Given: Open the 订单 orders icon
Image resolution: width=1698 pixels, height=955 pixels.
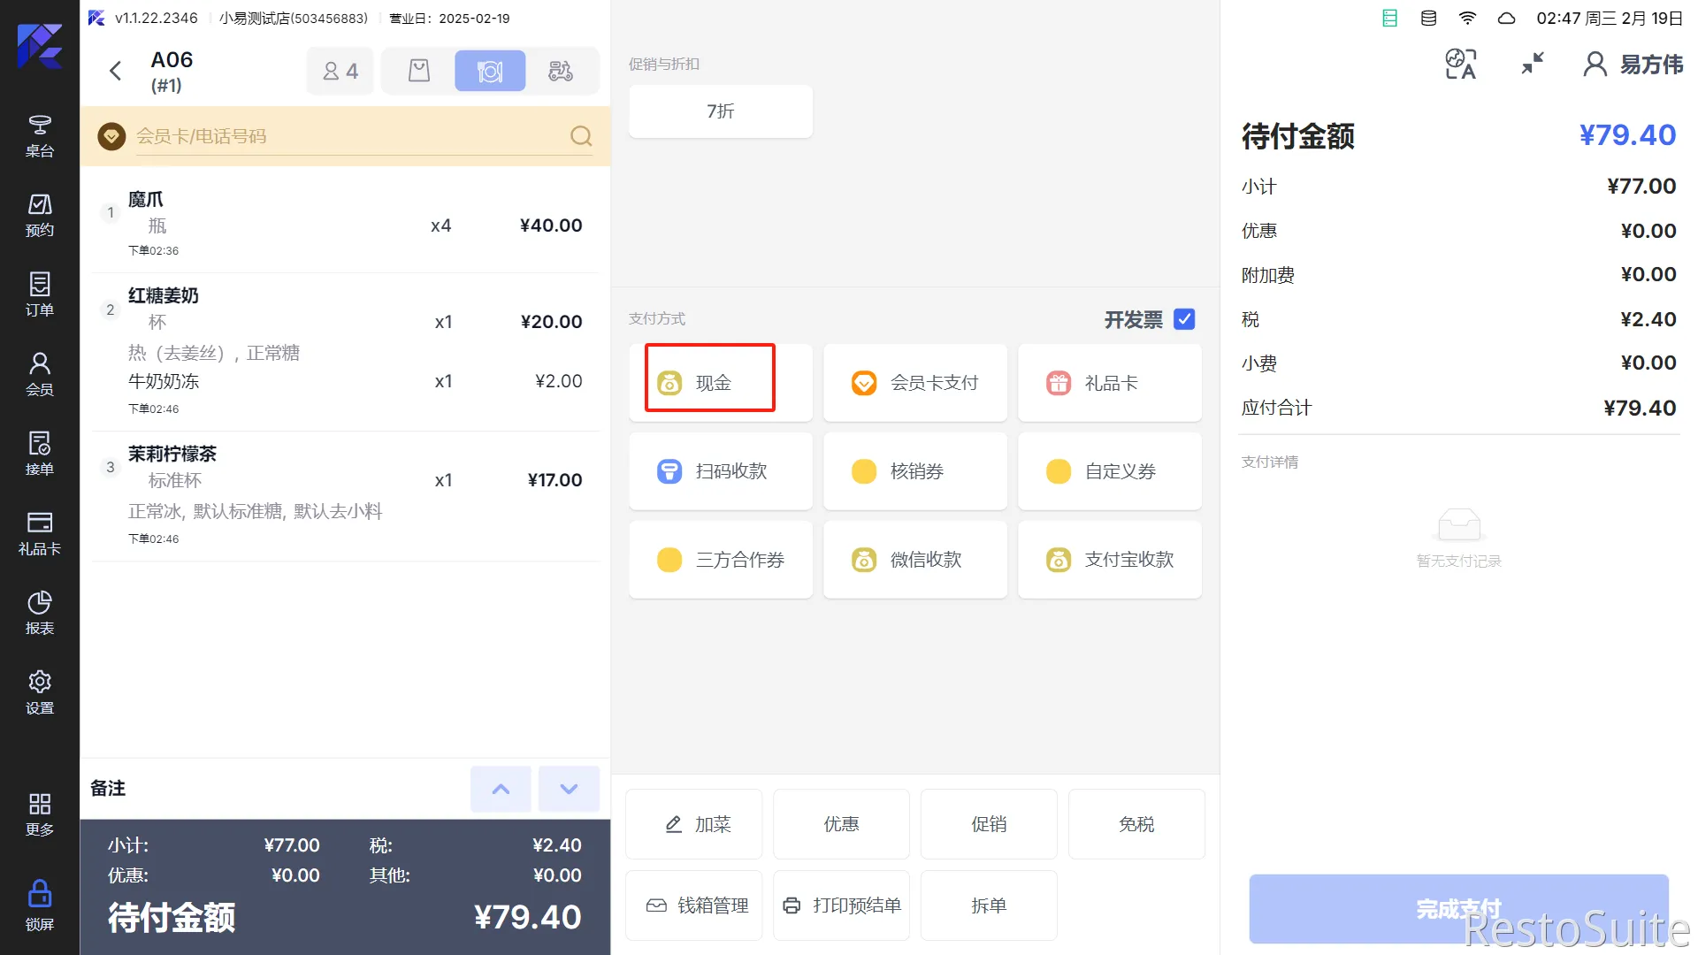Looking at the screenshot, I should [40, 295].
